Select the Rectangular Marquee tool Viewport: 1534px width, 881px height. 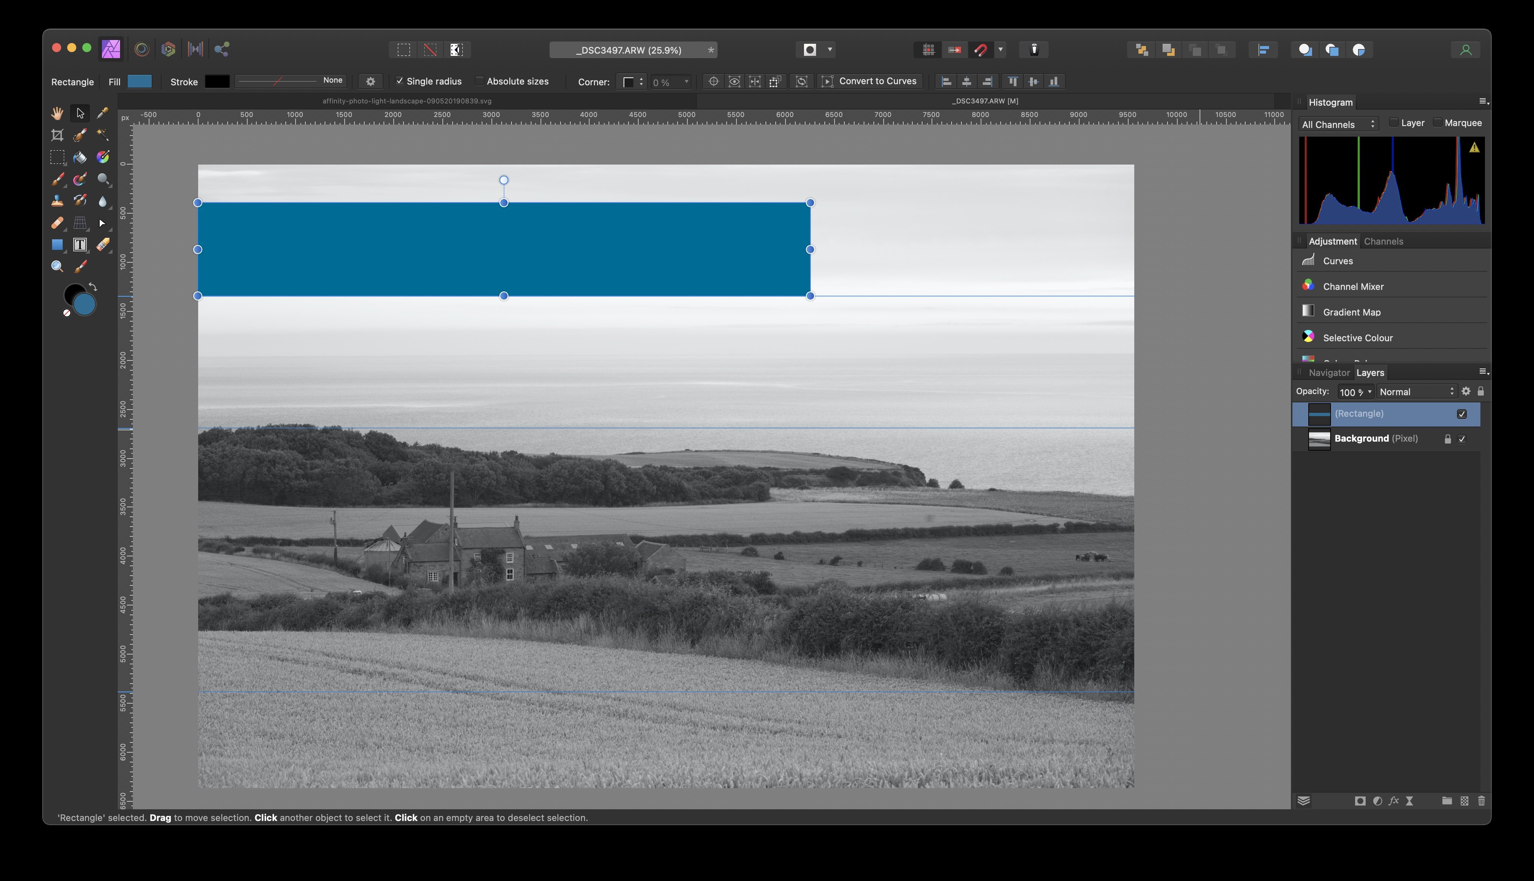57,157
